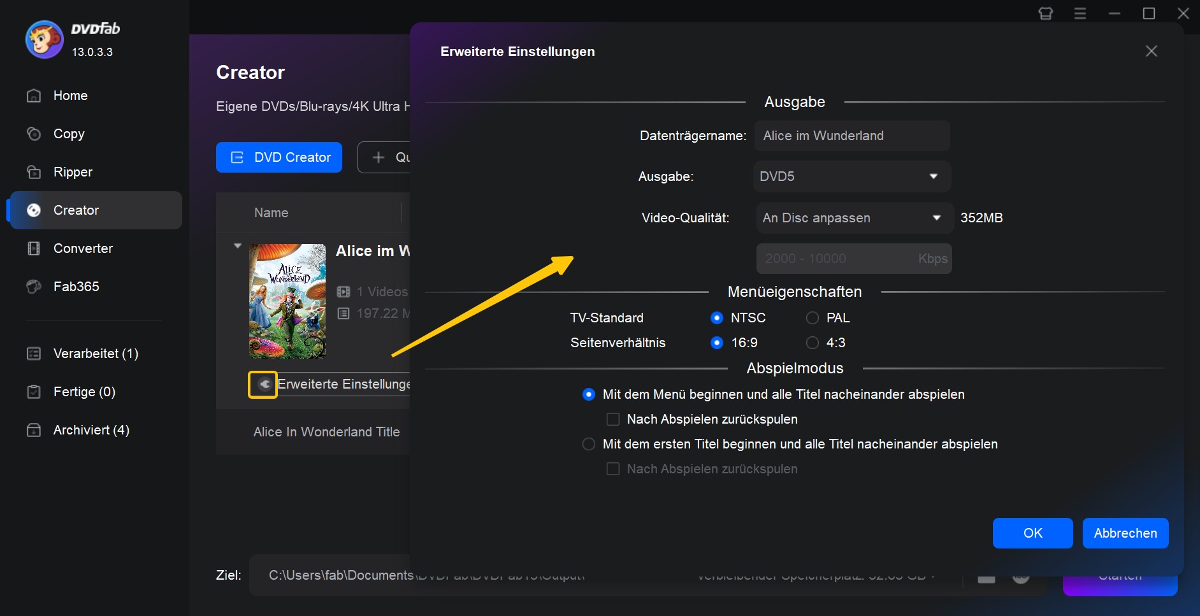The height and width of the screenshot is (616, 1200).
Task: Select Mit dem ersten Titel beginnen option
Action: tap(589, 444)
